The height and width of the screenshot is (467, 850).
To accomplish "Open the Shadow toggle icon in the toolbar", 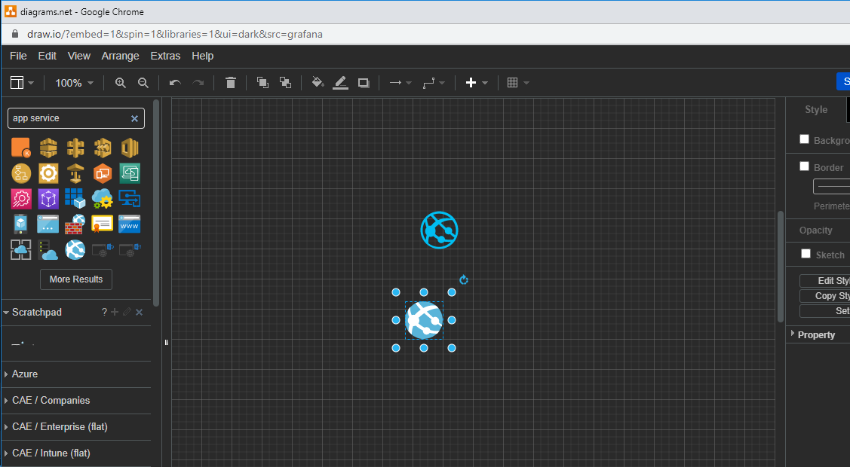I will [x=363, y=83].
